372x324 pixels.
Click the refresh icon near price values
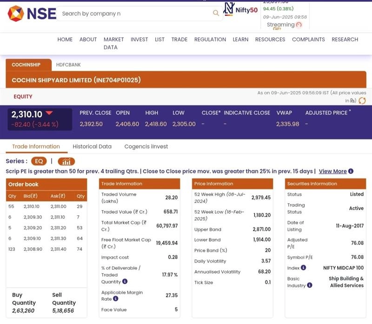coord(362,100)
